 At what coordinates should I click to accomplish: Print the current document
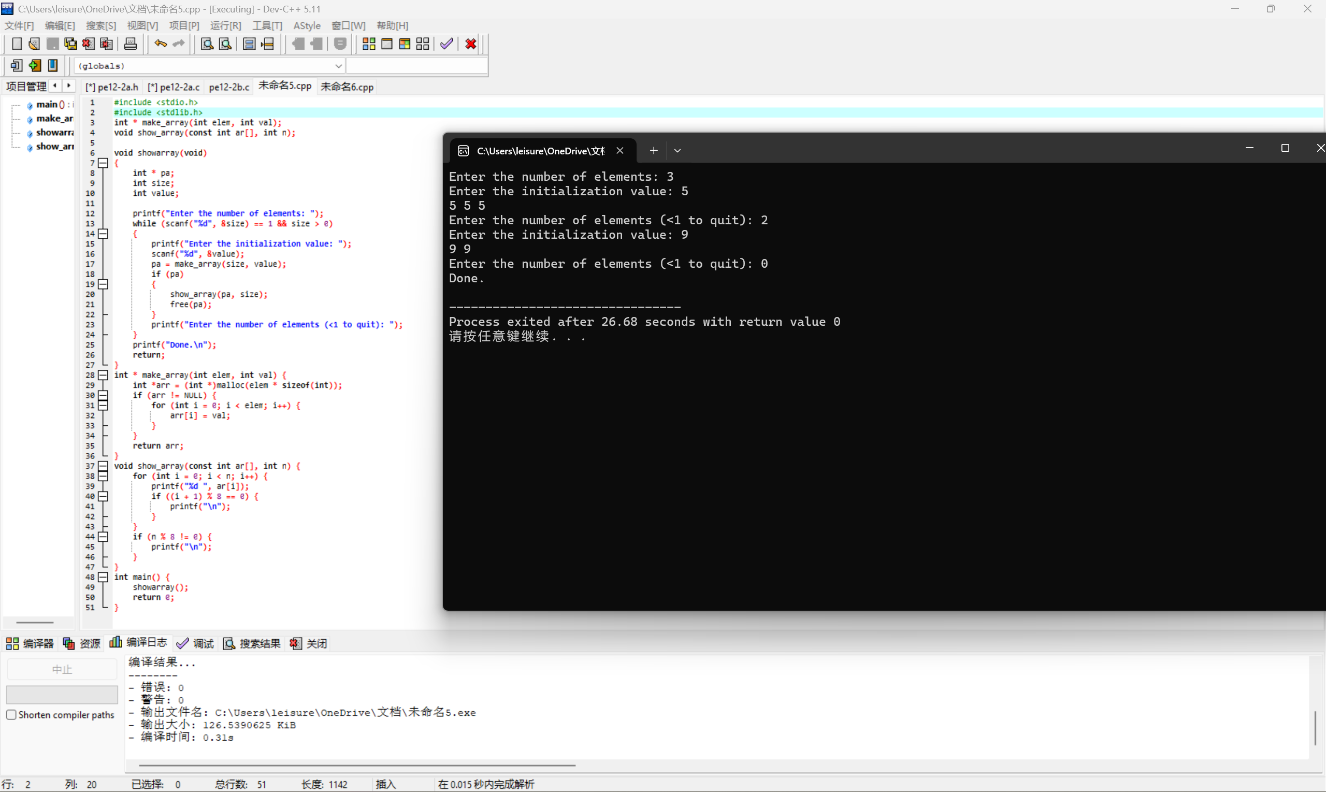tap(130, 44)
